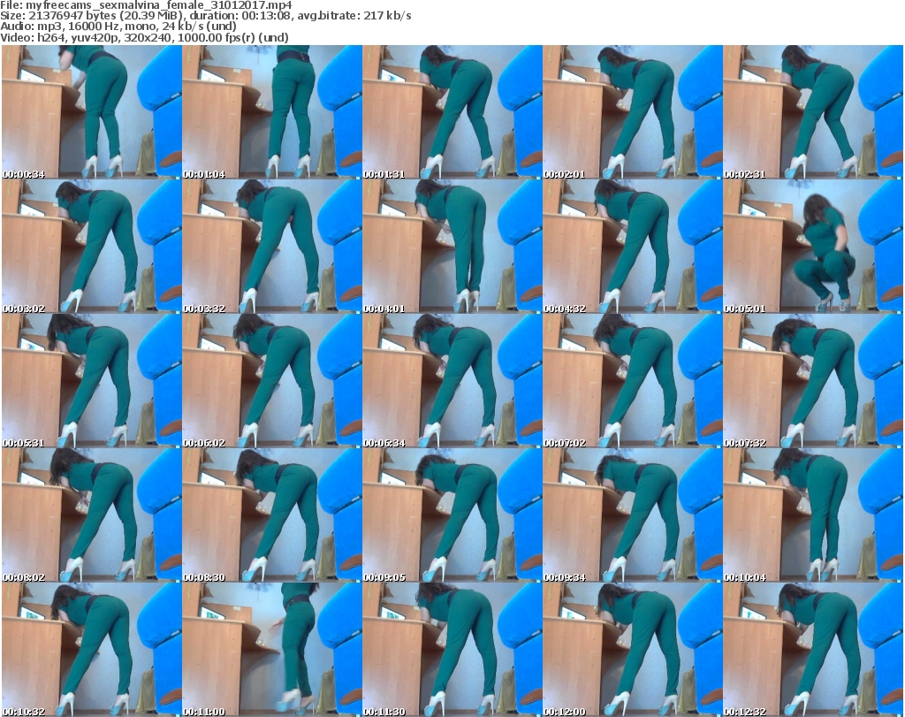Select the thumbnail stamped 00:01:31

(x=452, y=112)
